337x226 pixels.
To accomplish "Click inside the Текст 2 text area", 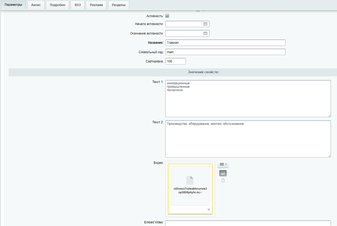I will click(x=248, y=140).
